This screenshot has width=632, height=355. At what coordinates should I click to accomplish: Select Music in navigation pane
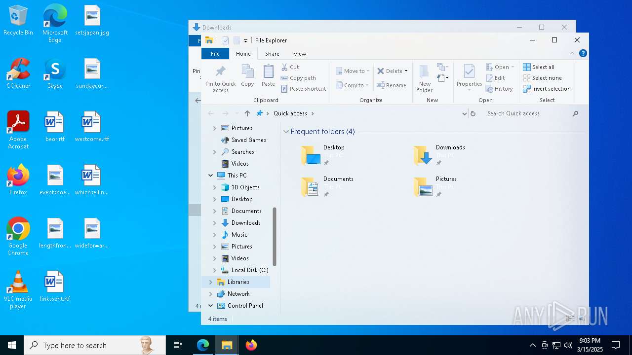(239, 235)
